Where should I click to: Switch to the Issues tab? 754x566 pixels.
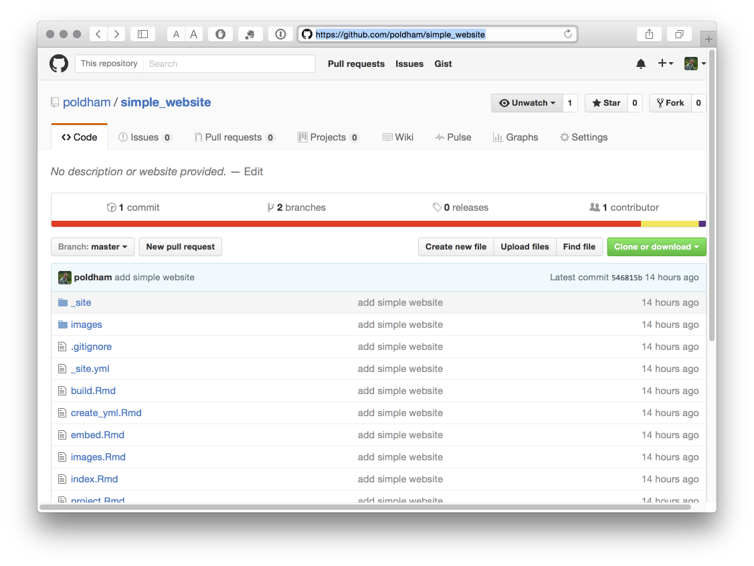click(x=145, y=137)
